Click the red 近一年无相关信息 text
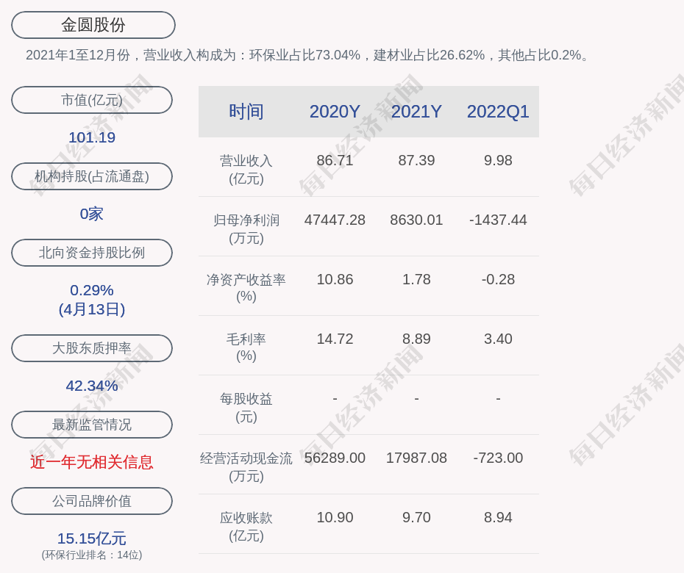The image size is (684, 573). [92, 462]
